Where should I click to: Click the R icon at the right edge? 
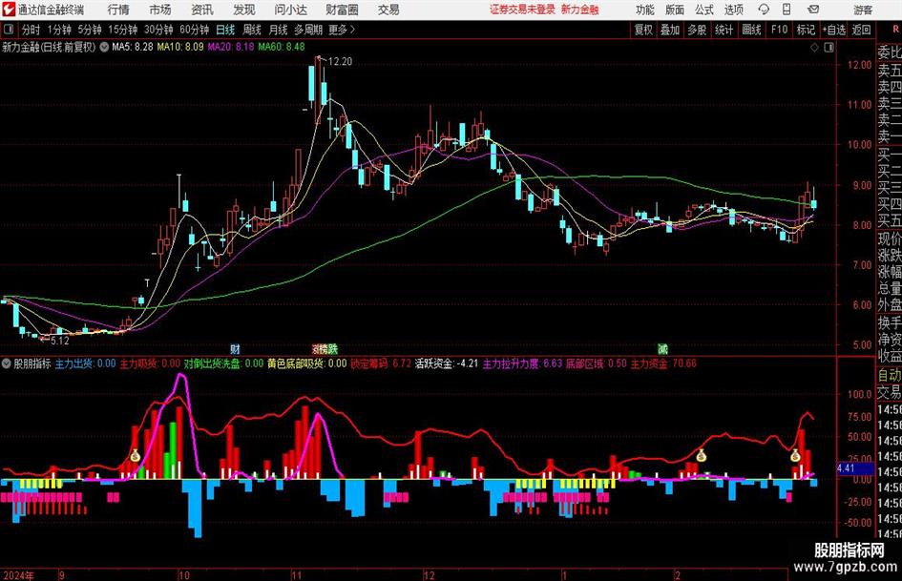895,29
